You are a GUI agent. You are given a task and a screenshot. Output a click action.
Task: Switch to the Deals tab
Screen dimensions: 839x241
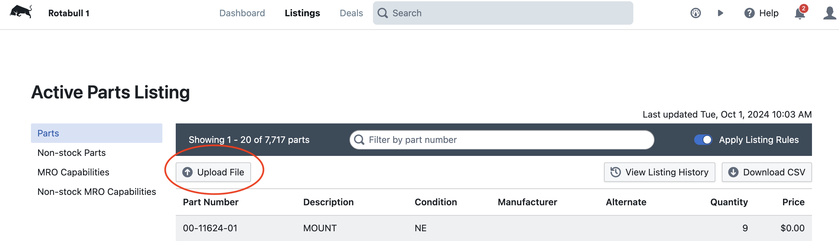coord(351,13)
